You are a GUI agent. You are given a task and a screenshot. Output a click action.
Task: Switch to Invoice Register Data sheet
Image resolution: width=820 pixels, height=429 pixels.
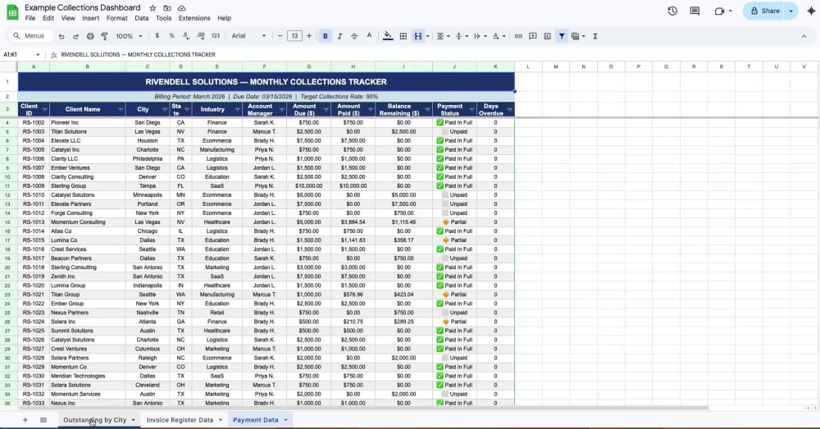(x=180, y=420)
